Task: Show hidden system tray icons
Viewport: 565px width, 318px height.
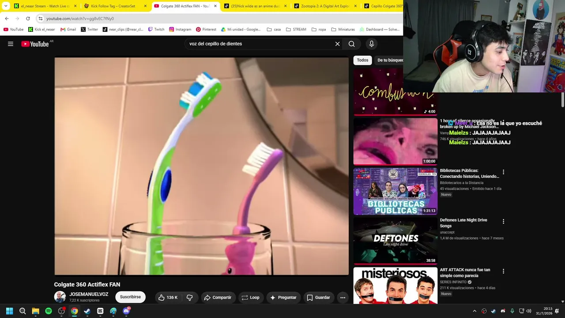Action: [x=475, y=311]
